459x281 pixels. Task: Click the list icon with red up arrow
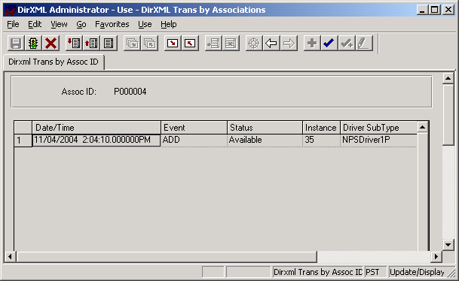pyautogui.click(x=91, y=44)
